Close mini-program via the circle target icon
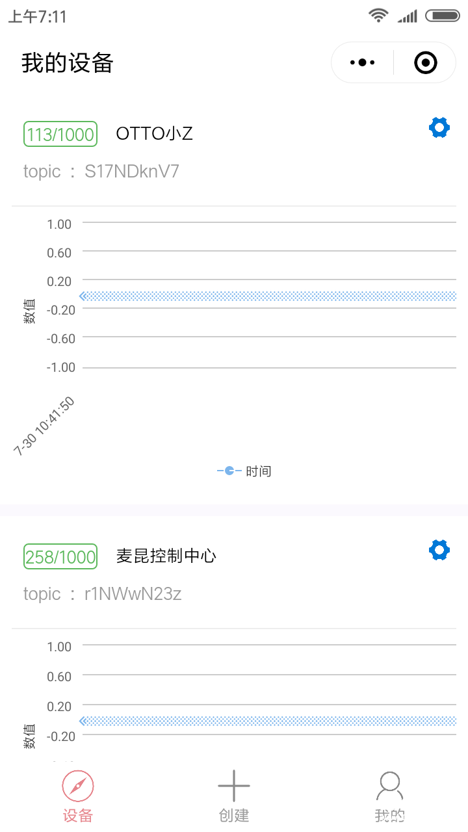This screenshot has height=832, width=468. pos(426,62)
